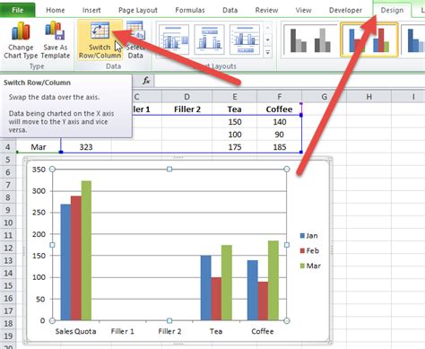
Task: Choose the third chart layout thumbnail
Action: tap(245, 39)
